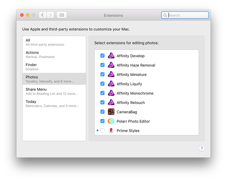Toggle the Affinity Retouch checkbox
Image resolution: width=227 pixels, height=181 pixels.
102,103
